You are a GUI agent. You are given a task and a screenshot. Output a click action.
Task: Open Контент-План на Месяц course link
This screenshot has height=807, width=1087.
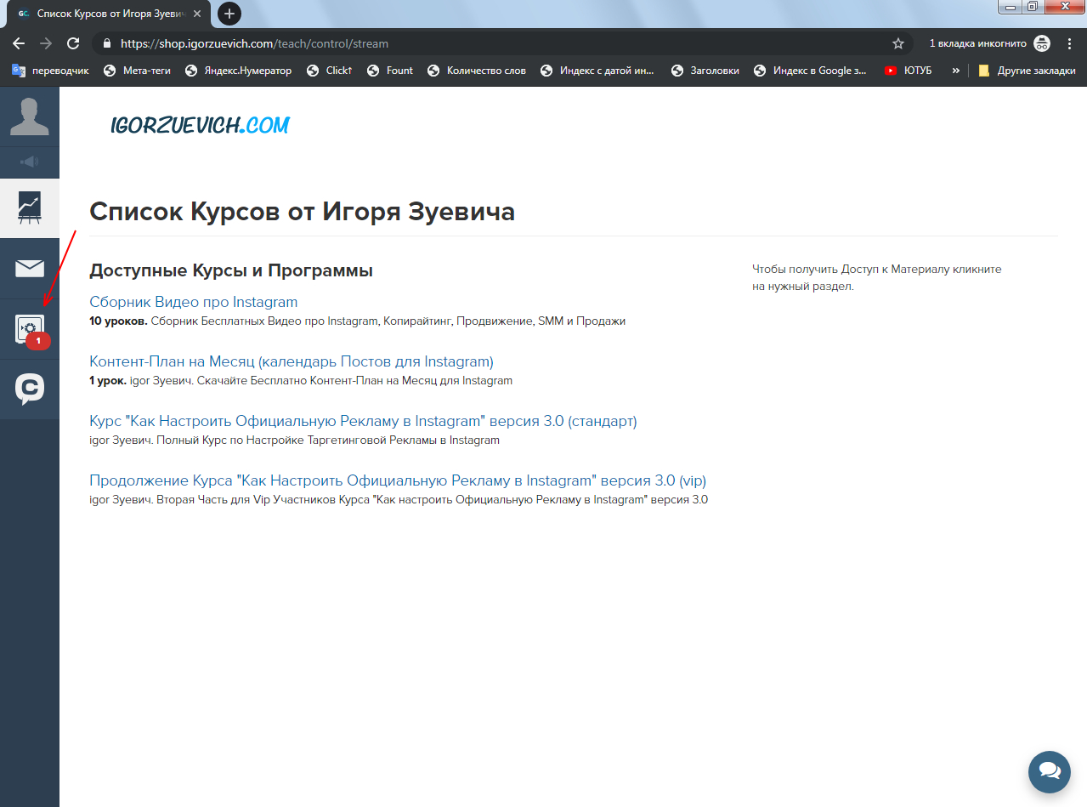coord(292,361)
